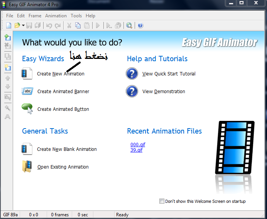267x219 pixels.
Task: Click the Insert Blank Frame sidebar icon
Action: [x=8, y=67]
